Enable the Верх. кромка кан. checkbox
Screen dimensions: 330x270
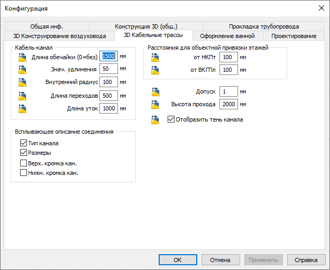coord(23,163)
